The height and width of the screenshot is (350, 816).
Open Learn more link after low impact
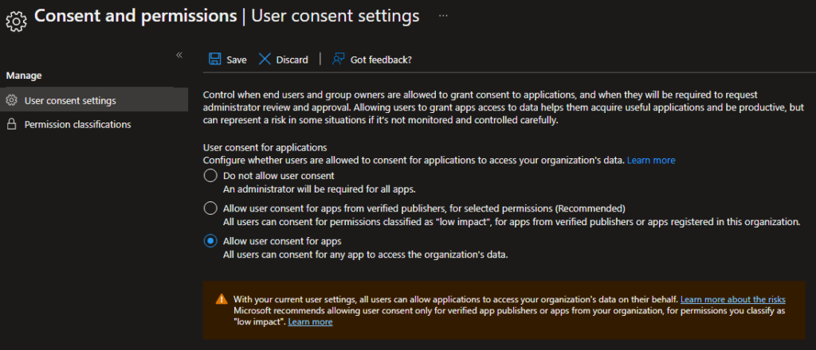(x=310, y=321)
